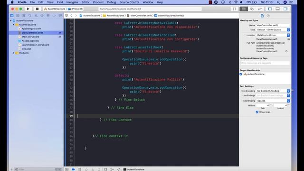The height and width of the screenshot is (171, 304).
Task: Toggle the Navigator panel visibility
Action: pyautogui.click(x=270, y=9)
